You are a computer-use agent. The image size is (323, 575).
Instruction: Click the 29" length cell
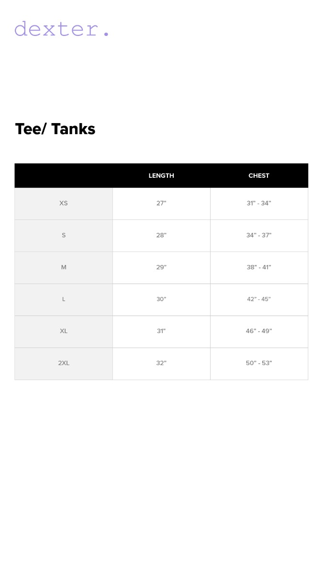pyautogui.click(x=161, y=267)
